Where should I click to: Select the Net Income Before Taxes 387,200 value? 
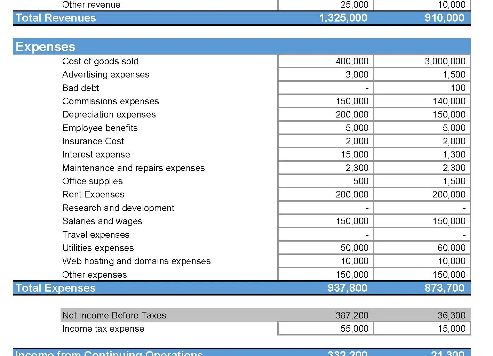pyautogui.click(x=352, y=315)
